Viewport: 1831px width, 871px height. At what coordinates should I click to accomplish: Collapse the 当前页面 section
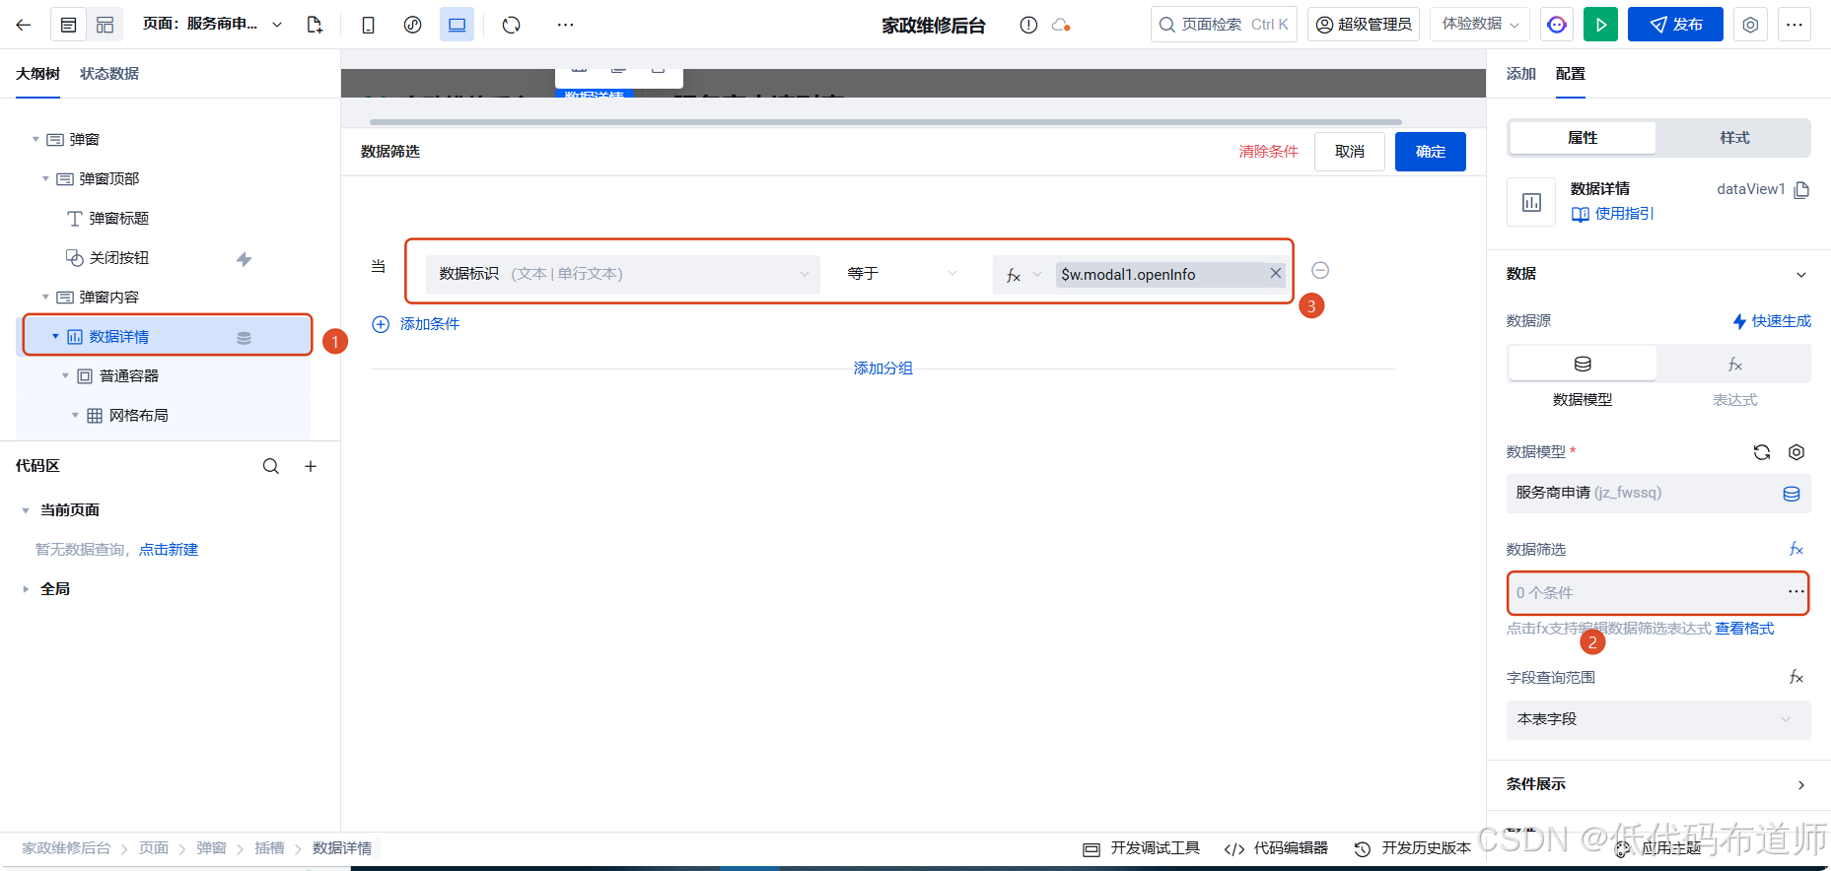[x=26, y=510]
